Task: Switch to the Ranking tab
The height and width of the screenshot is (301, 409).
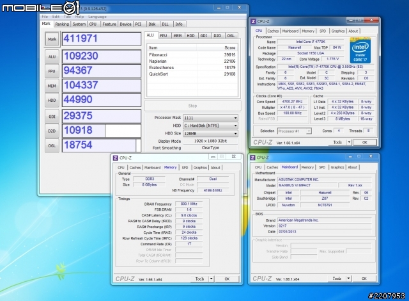Action: (x=62, y=24)
